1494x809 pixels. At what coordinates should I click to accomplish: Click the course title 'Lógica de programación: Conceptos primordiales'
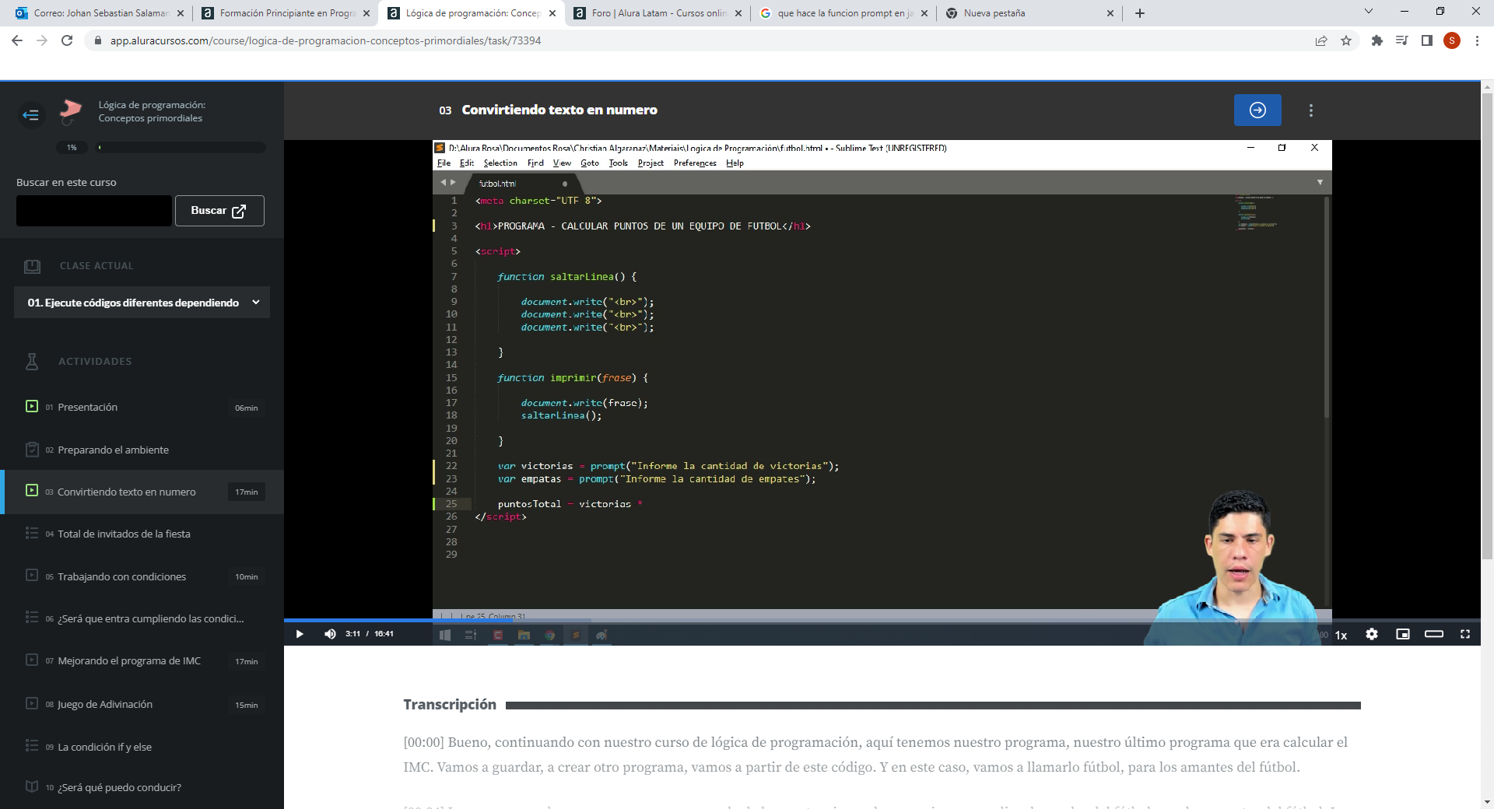152,111
